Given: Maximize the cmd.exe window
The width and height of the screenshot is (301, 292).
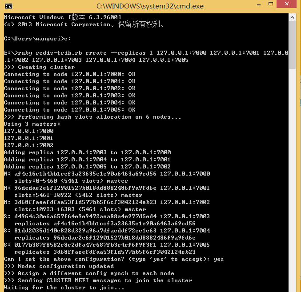Looking at the screenshot, I should pyautogui.click(x=271, y=4).
